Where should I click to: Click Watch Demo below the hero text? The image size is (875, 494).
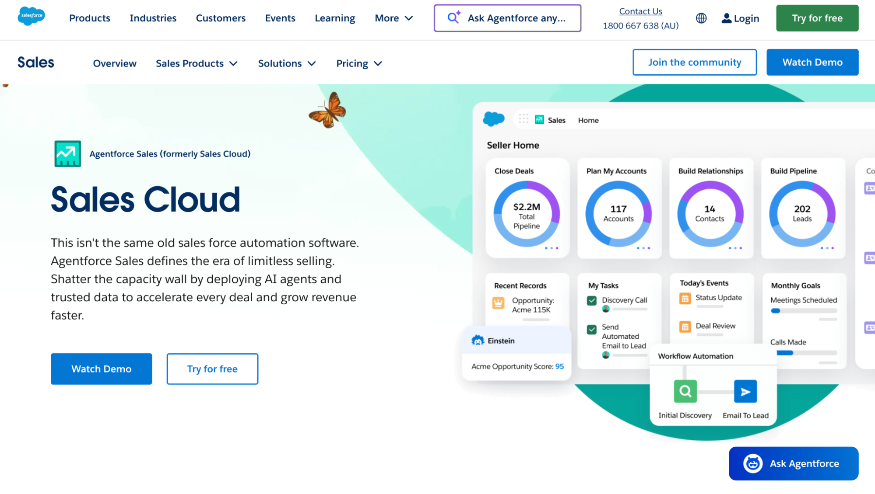(101, 369)
